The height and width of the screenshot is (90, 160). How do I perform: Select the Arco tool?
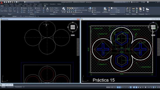(14, 9)
